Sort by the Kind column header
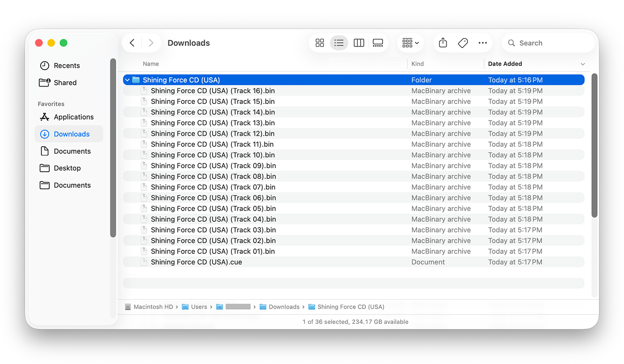 tap(418, 64)
